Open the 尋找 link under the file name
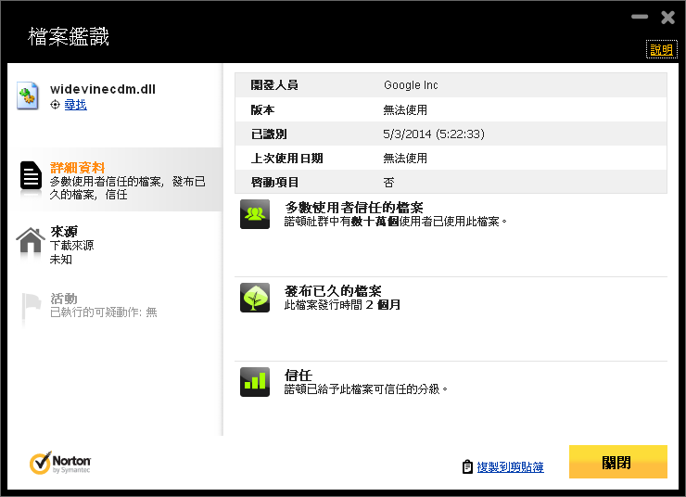This screenshot has width=686, height=497. pyautogui.click(x=76, y=105)
